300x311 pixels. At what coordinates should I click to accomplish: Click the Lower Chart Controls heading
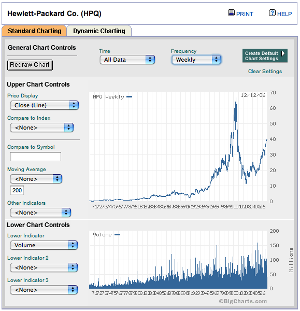[x=38, y=225]
